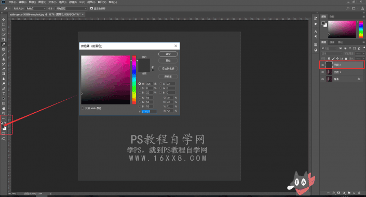Select the S saturation radio button
This screenshot has width=366, height=197.
coord(140,88)
